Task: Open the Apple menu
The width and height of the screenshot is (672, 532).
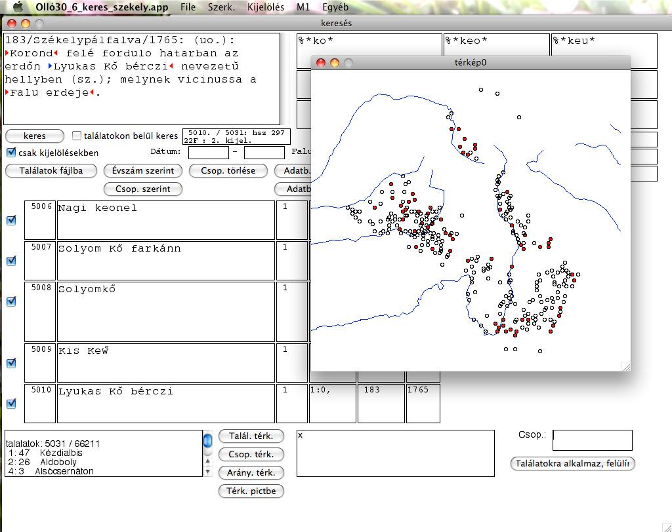Action: pos(18,7)
